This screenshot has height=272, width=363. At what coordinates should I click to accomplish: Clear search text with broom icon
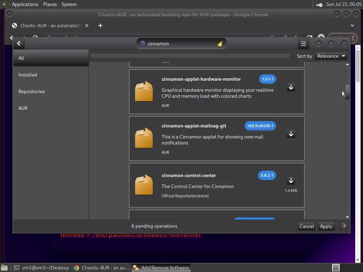point(220,44)
